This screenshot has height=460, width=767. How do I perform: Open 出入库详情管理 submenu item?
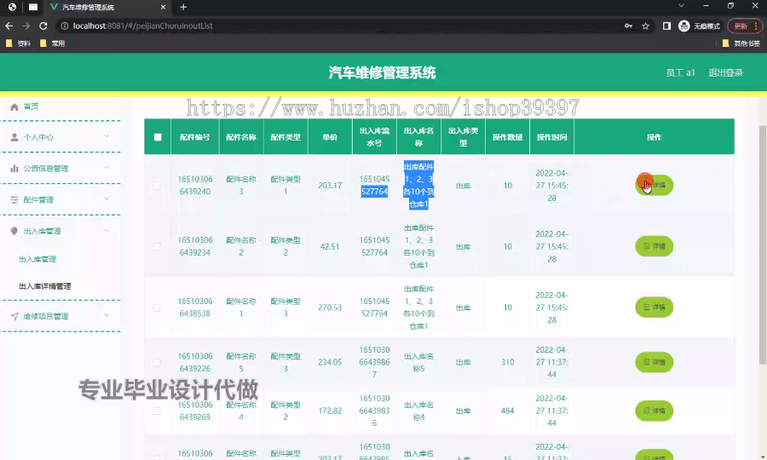click(45, 286)
